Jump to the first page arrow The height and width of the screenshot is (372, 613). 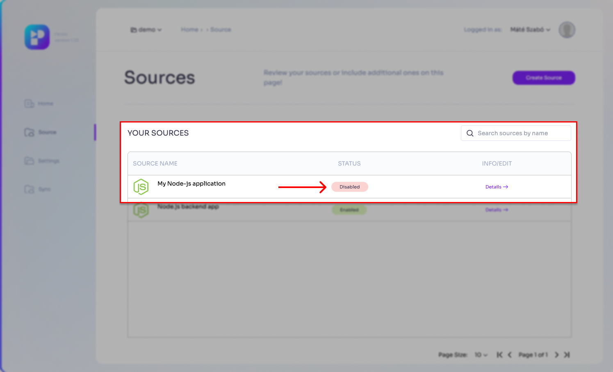[499, 355]
